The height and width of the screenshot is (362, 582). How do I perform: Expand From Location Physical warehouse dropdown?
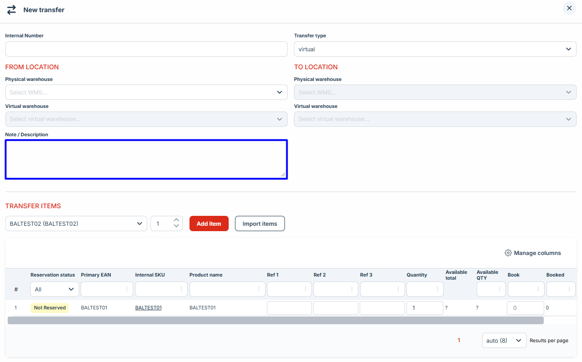pyautogui.click(x=146, y=92)
